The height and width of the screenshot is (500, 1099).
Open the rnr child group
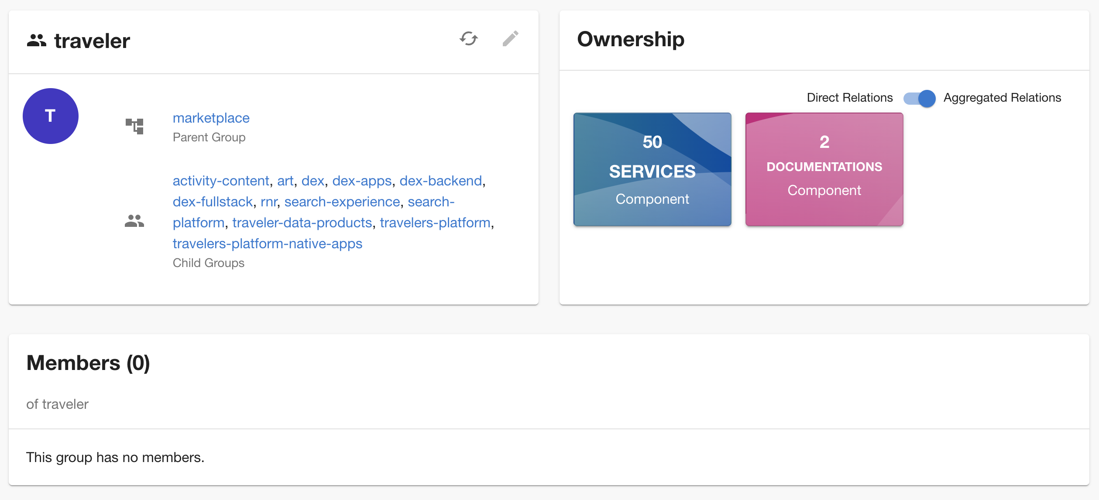coord(269,201)
